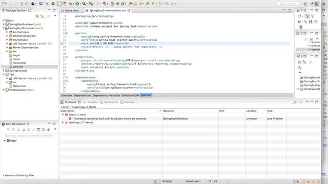Collapse the Errors (1 item) group

(x=63, y=114)
